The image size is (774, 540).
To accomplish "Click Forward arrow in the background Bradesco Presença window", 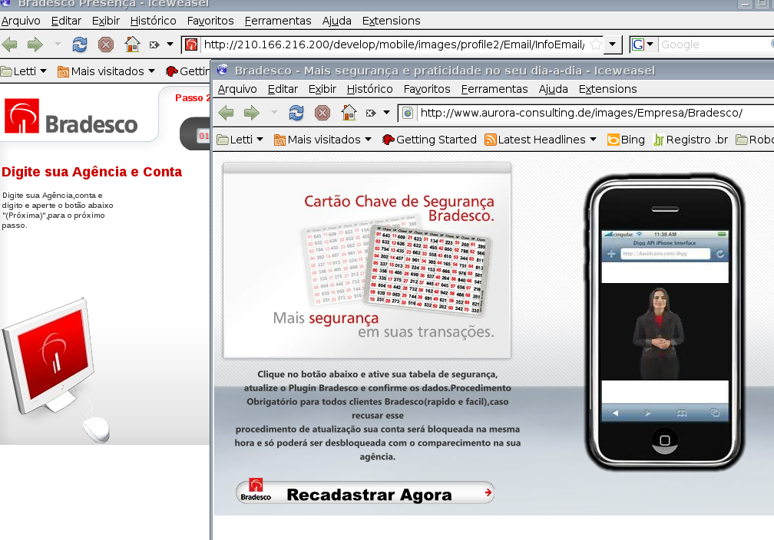I will 35,45.
